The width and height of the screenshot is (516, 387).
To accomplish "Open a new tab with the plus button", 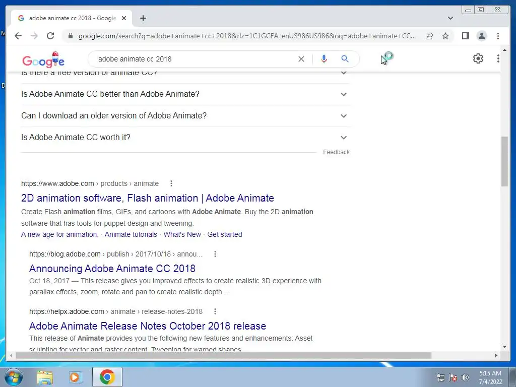I will [143, 18].
